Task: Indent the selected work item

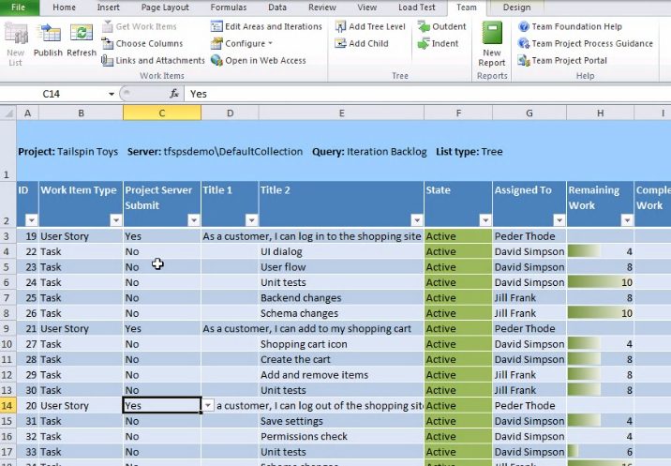Action: (x=439, y=43)
